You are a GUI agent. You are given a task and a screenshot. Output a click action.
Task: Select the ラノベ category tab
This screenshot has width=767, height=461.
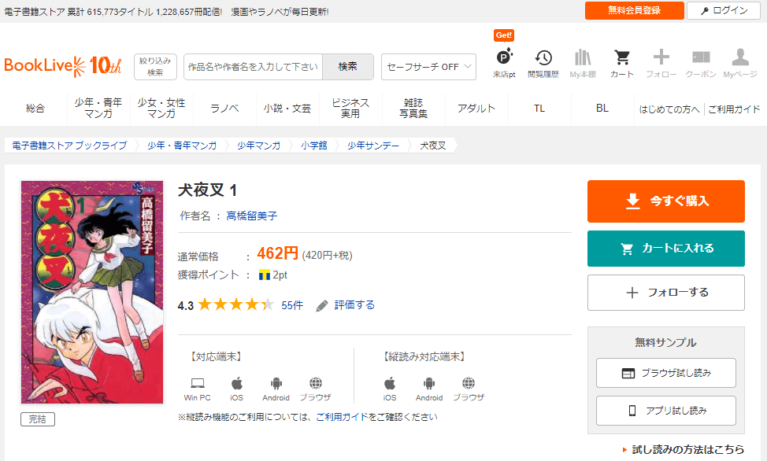(224, 109)
